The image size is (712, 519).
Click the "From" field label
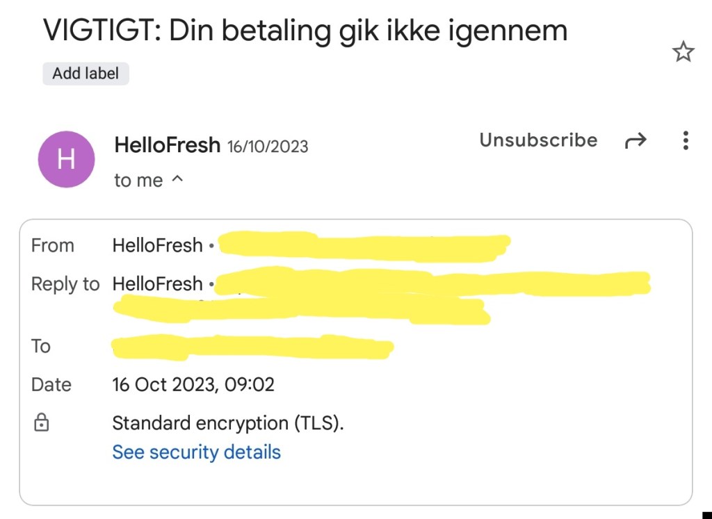click(52, 245)
